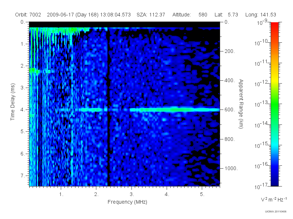Viewport: 293px width, 219px height.
Task: Click the 'V² m⁻² Hz⁻¹' units label
Action: coord(274,199)
